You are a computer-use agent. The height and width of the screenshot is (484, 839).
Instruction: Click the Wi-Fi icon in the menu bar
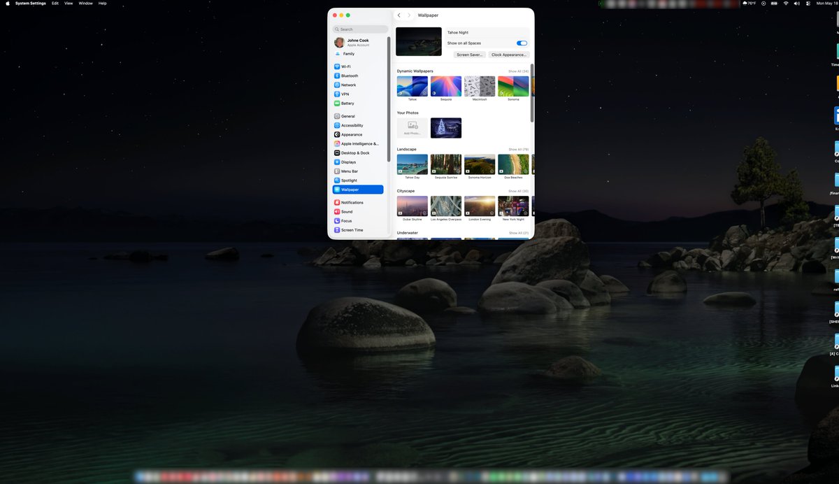point(785,3)
